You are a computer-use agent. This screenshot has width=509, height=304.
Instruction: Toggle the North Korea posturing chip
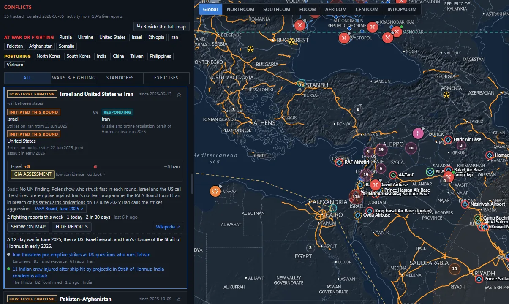[48, 57]
